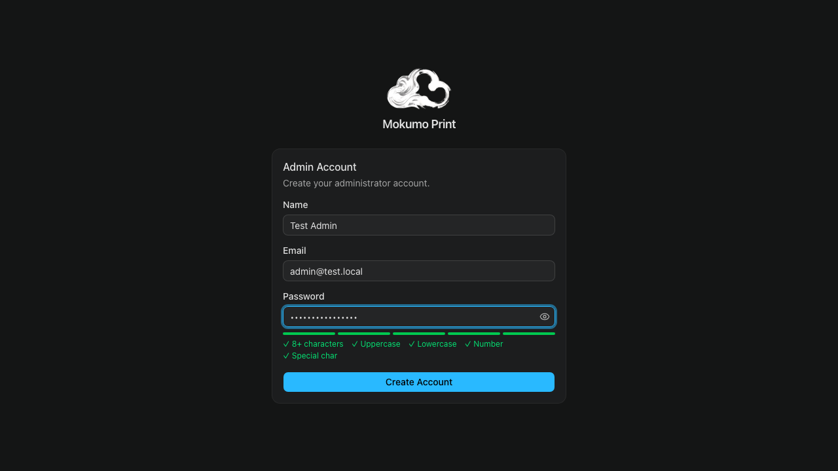Screen dimensions: 838x471
Task: Focus the Name field containing Test Admin
Action: tap(419, 225)
